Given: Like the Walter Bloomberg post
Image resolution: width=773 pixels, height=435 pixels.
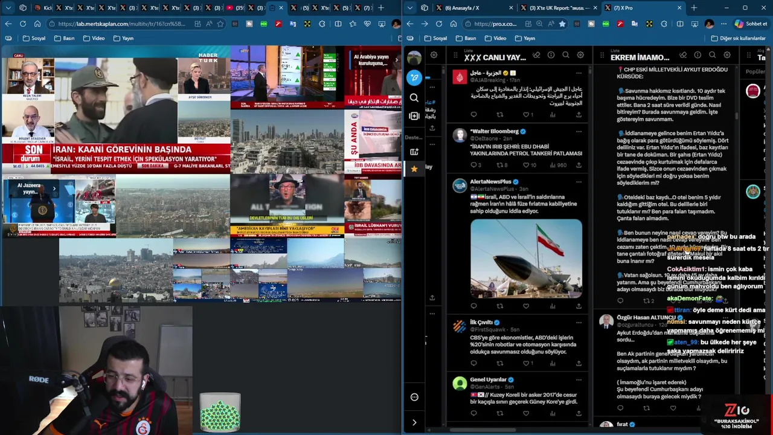Looking at the screenshot, I should pos(527,165).
